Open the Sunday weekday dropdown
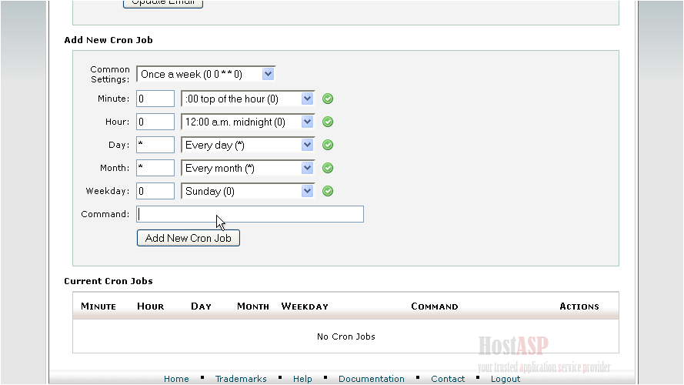The height and width of the screenshot is (385, 684). point(248,191)
